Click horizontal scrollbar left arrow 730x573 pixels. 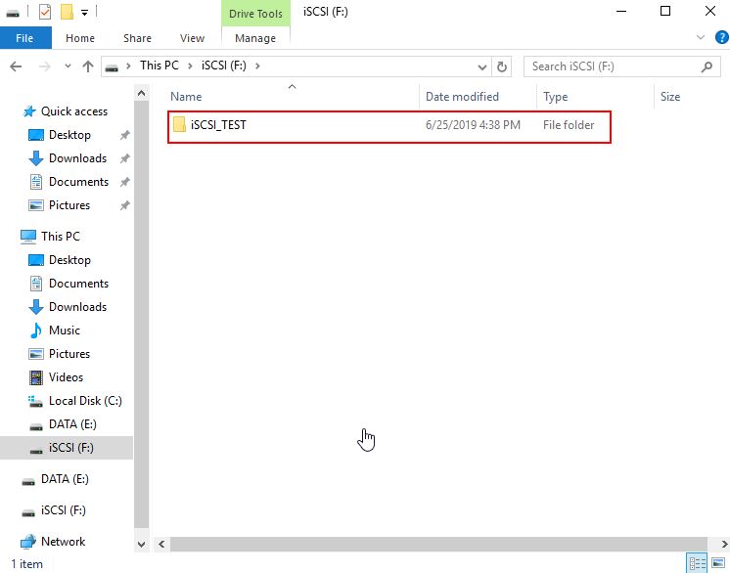[x=161, y=544]
